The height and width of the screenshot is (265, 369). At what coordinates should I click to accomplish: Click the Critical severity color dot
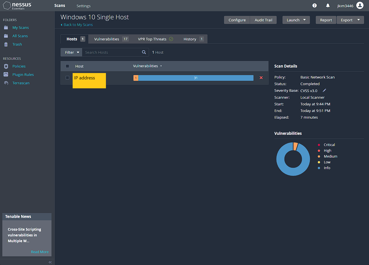[x=319, y=145]
